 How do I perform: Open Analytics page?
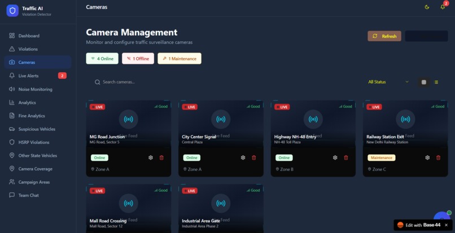coord(38,103)
